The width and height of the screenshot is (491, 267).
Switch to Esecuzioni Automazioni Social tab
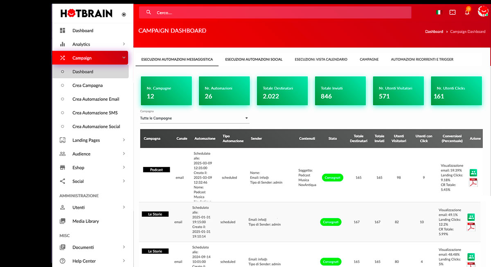tap(254, 60)
